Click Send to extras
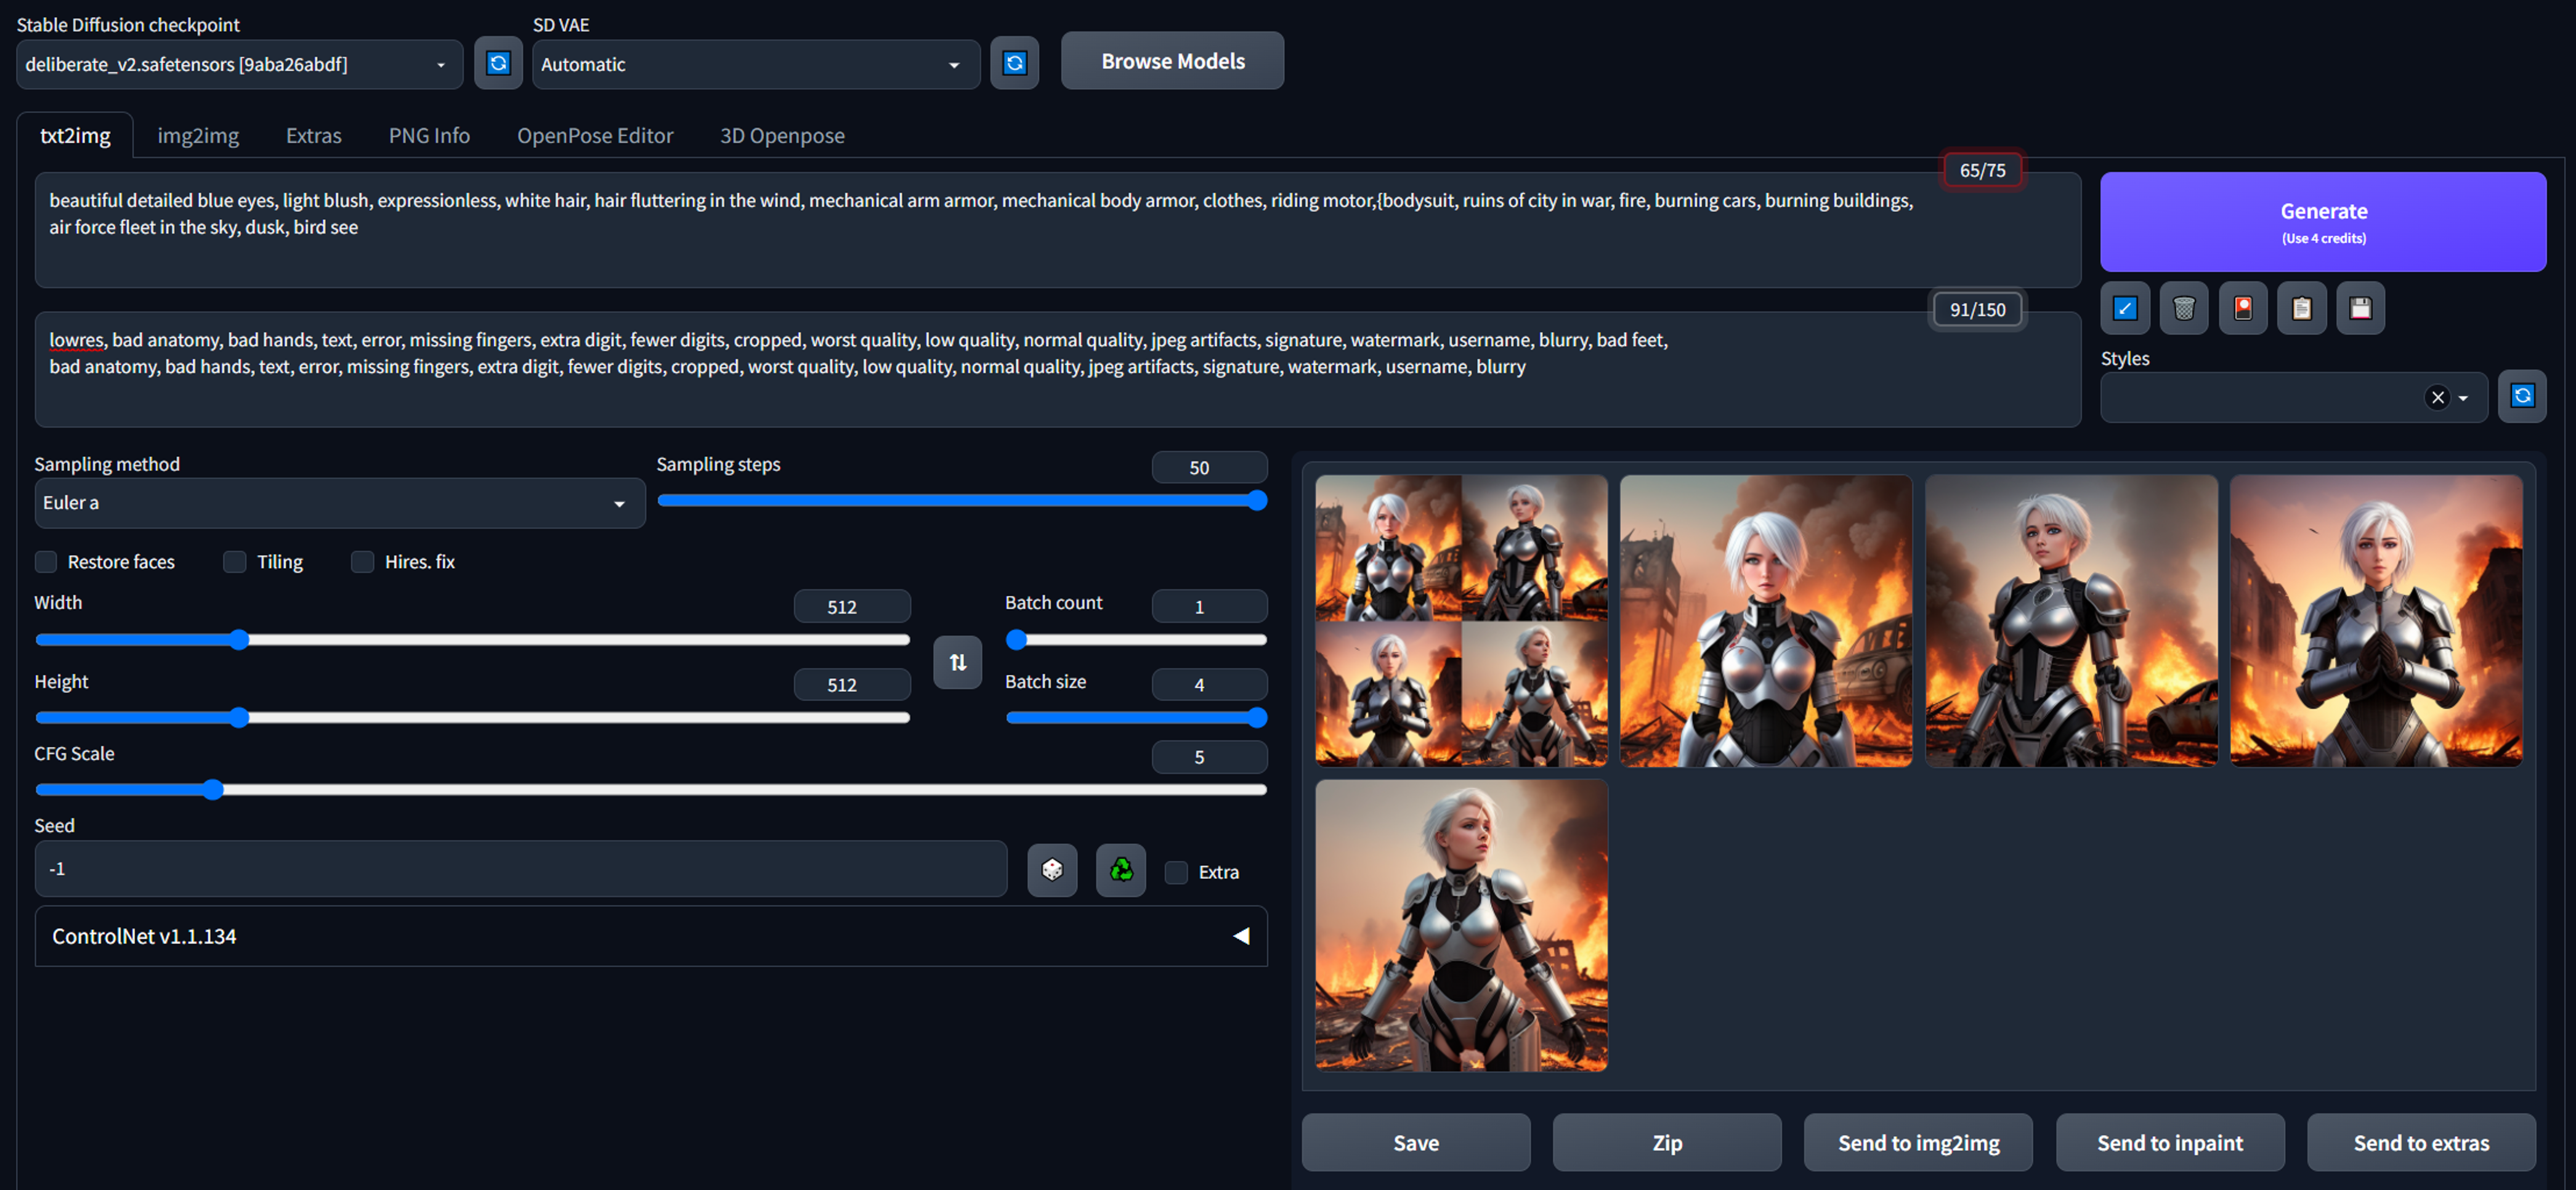2576x1190 pixels. point(2421,1142)
